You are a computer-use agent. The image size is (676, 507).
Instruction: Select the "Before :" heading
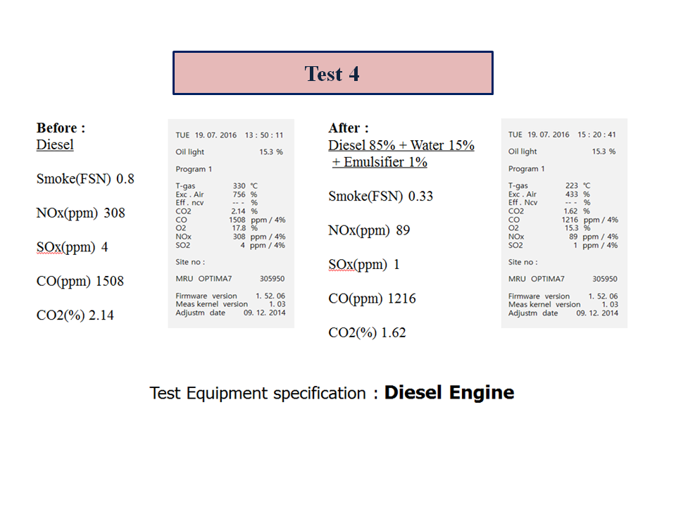click(61, 128)
